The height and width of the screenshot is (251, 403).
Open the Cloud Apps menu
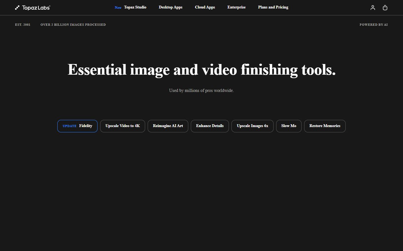205,7
